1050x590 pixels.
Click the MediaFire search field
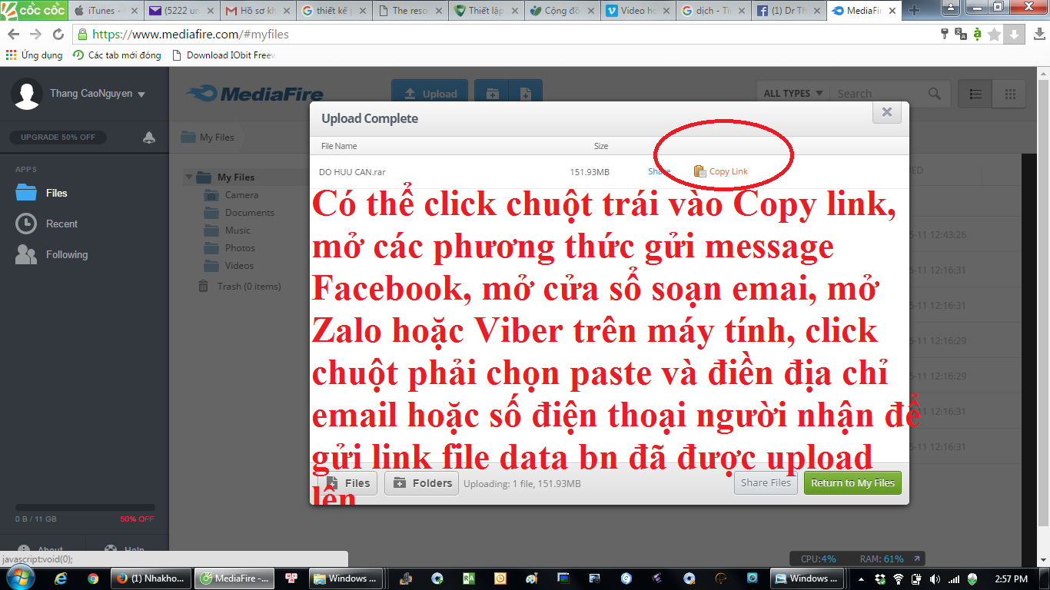880,94
